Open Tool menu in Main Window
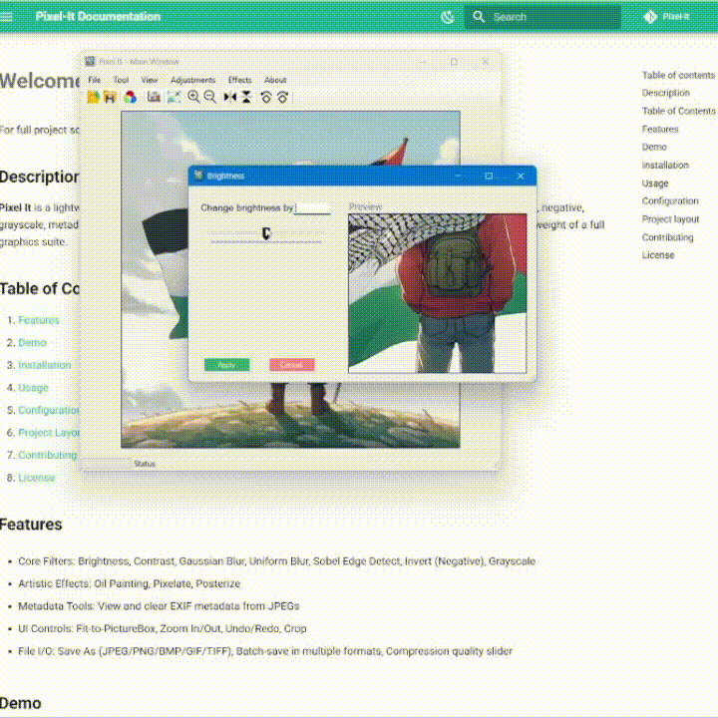 tap(121, 80)
